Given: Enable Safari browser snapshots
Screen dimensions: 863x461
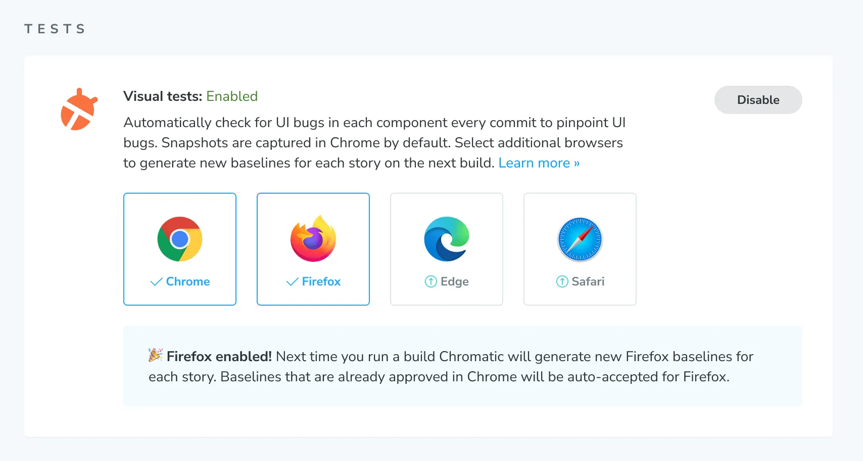Looking at the screenshot, I should pos(580,249).
